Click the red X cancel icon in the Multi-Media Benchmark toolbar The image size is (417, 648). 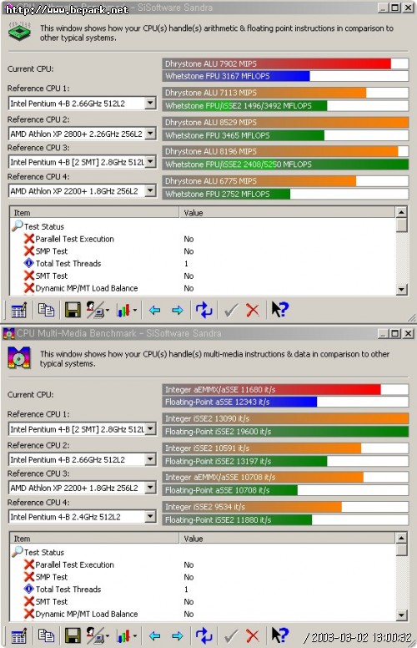click(x=252, y=635)
